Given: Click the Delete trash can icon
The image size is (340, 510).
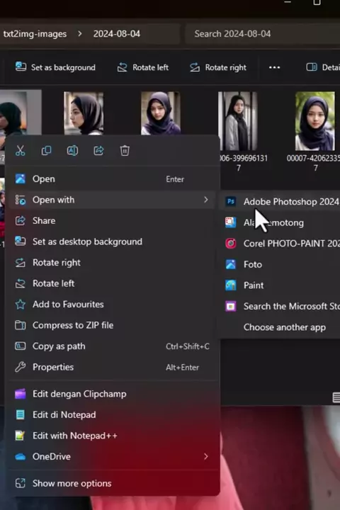Looking at the screenshot, I should tap(125, 151).
